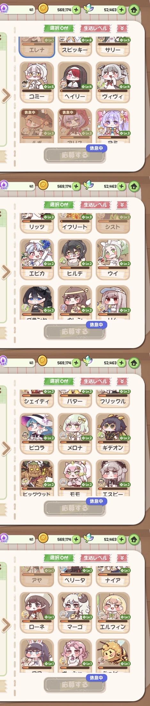Expand the double-chevron dropdown above サリー card

122,28
